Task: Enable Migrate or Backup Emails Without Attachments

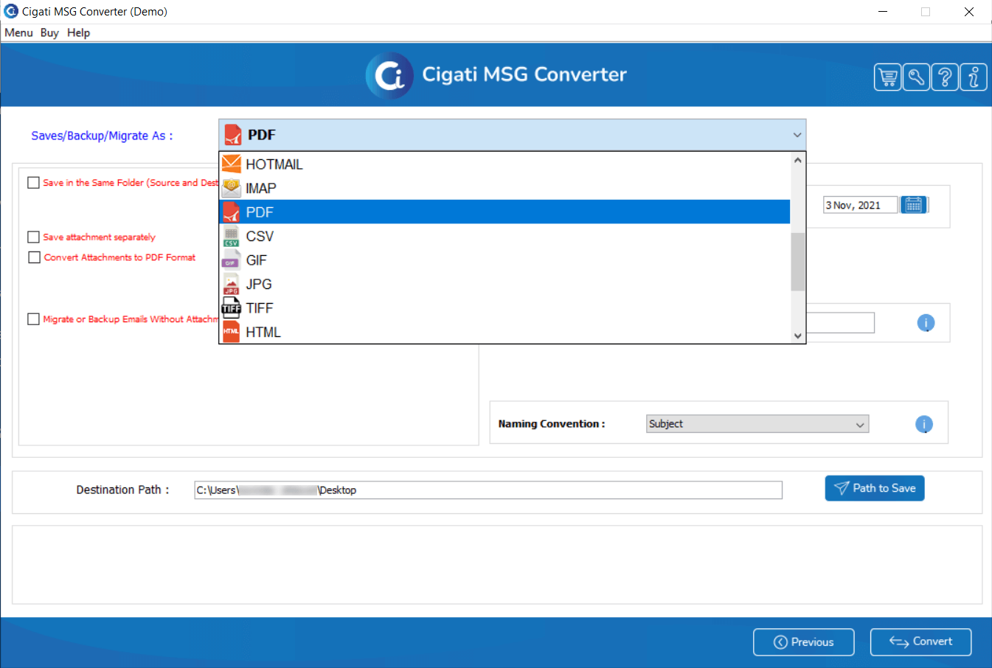Action: 33,319
